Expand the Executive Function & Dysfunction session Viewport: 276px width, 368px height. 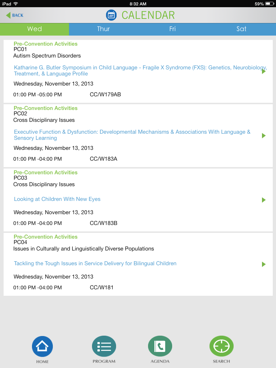[x=263, y=135]
